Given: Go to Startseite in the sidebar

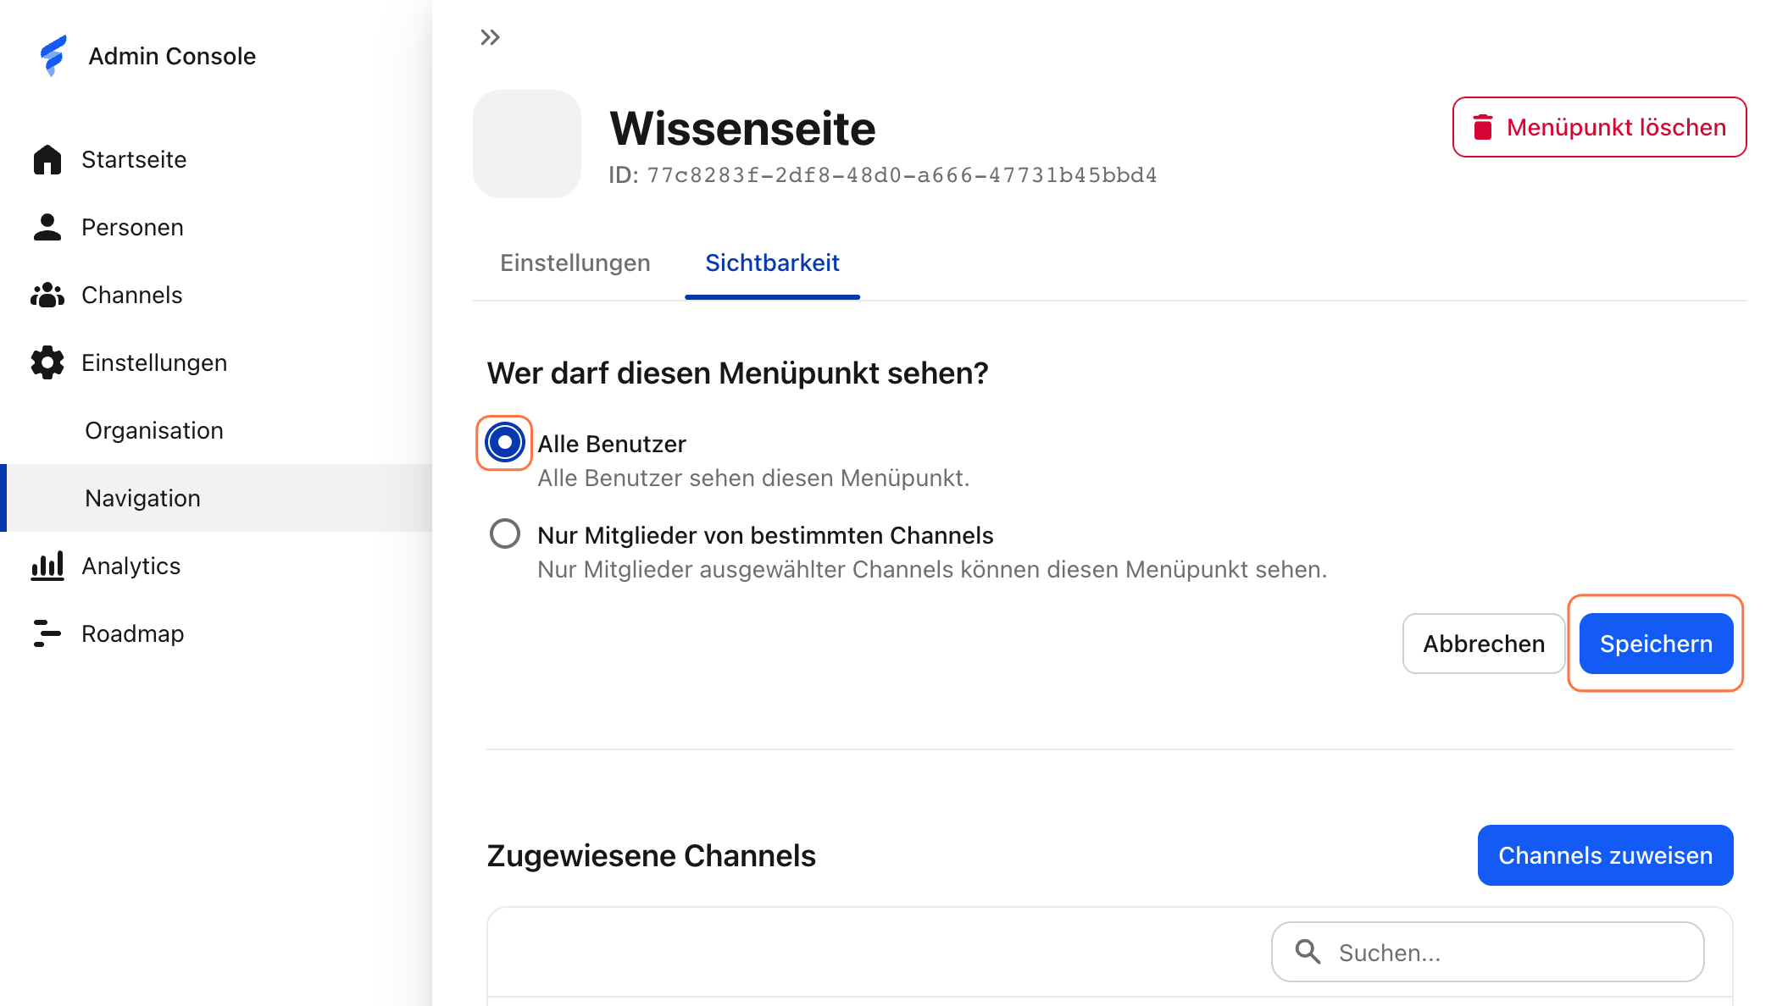Looking at the screenshot, I should (x=134, y=159).
